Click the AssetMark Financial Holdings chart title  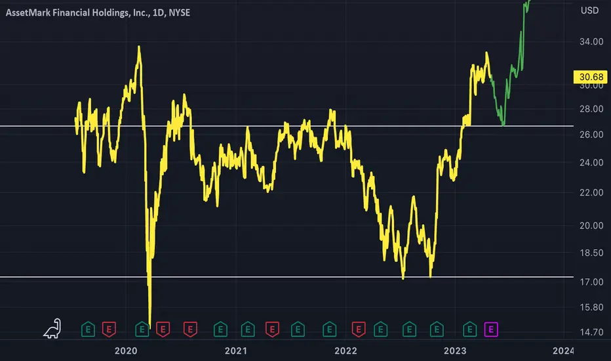[98, 12]
